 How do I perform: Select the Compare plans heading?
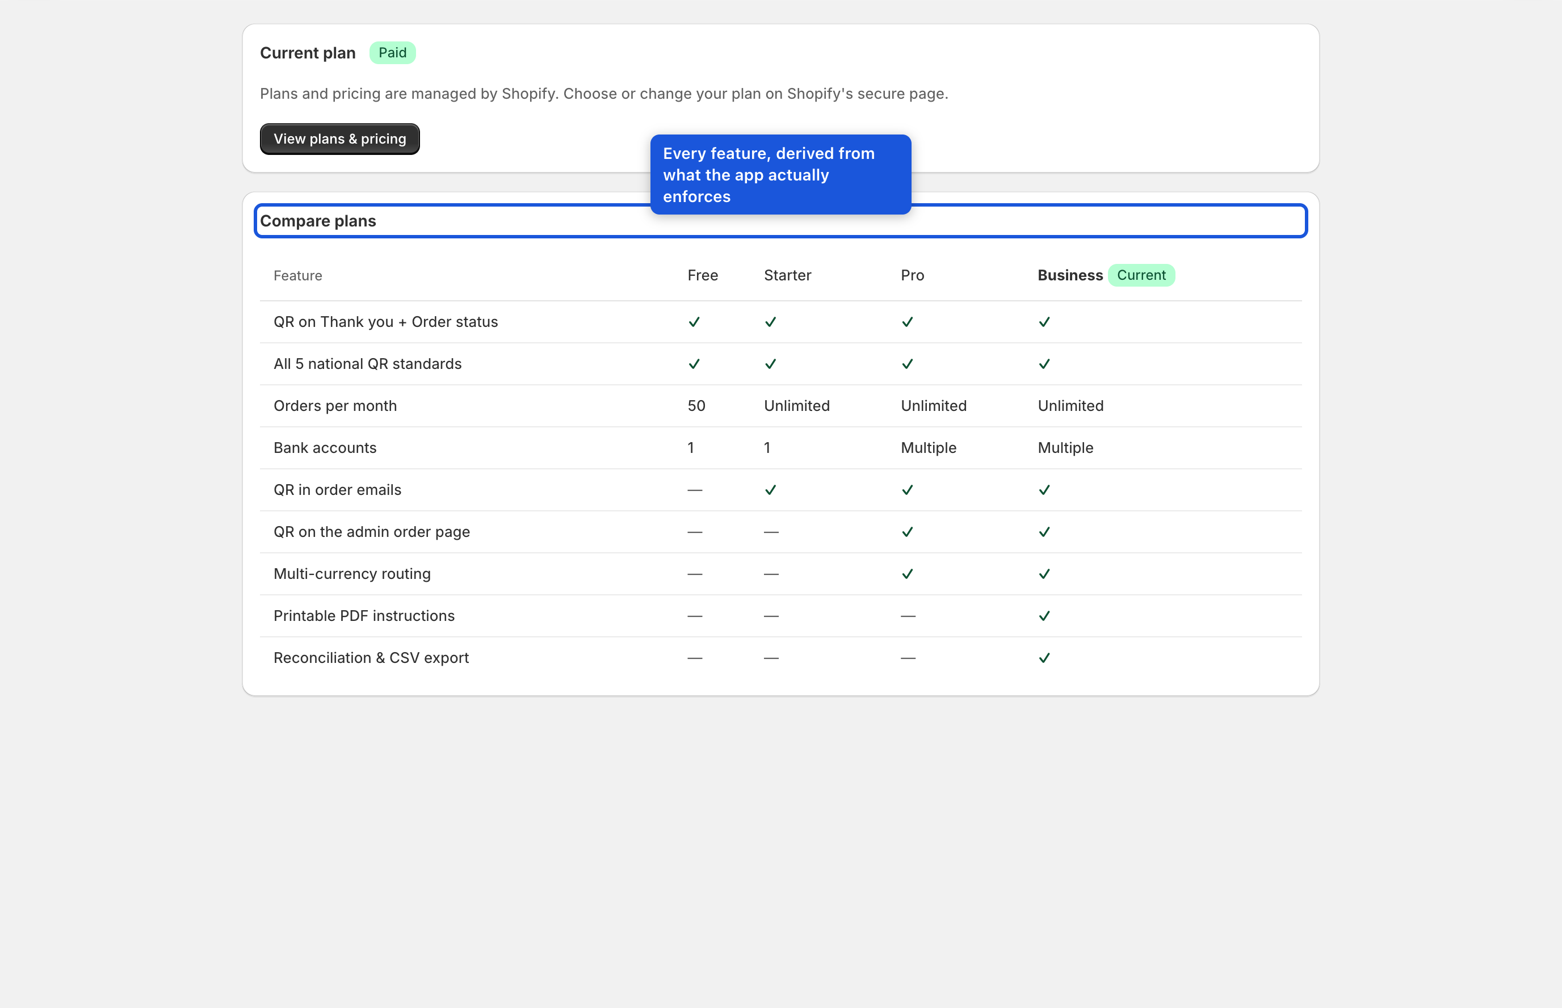click(x=318, y=221)
